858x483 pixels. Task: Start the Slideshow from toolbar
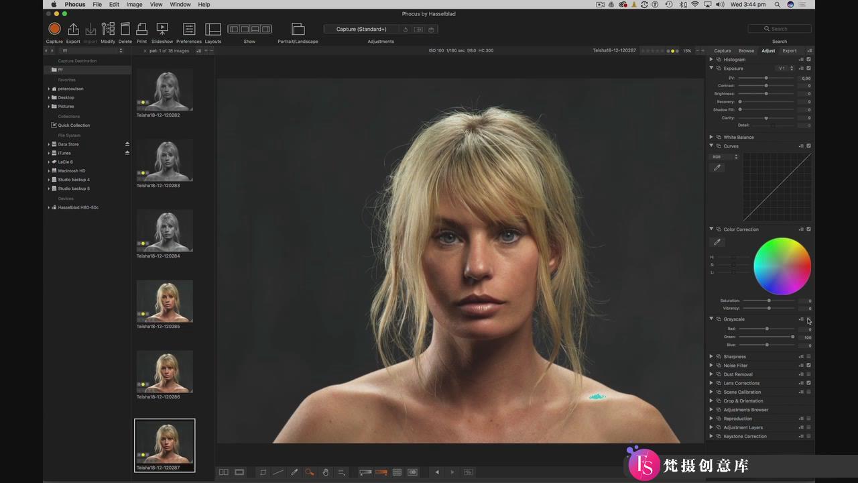point(162,29)
